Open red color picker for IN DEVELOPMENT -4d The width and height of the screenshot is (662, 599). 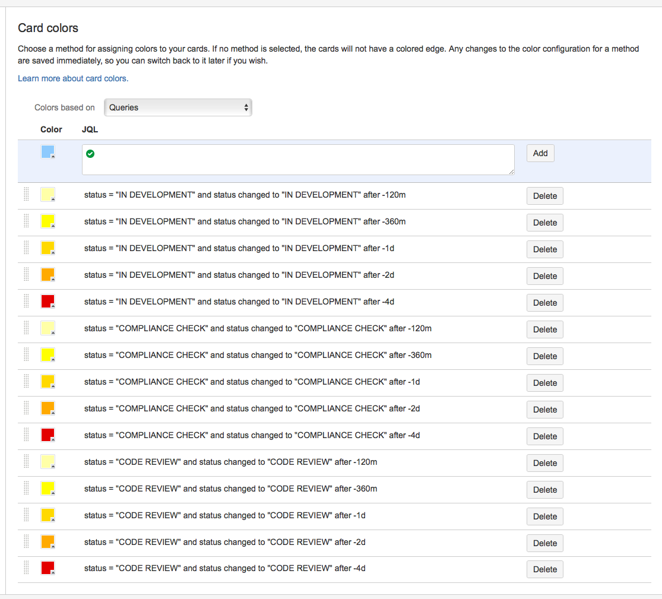point(48,302)
